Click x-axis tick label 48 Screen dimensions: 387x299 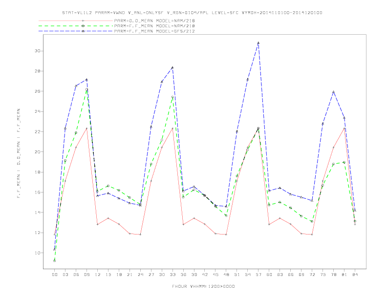tap(226, 275)
